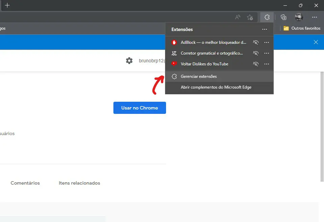Open Collections from the toolbar icon
The image size is (324, 222).
pos(283,17)
